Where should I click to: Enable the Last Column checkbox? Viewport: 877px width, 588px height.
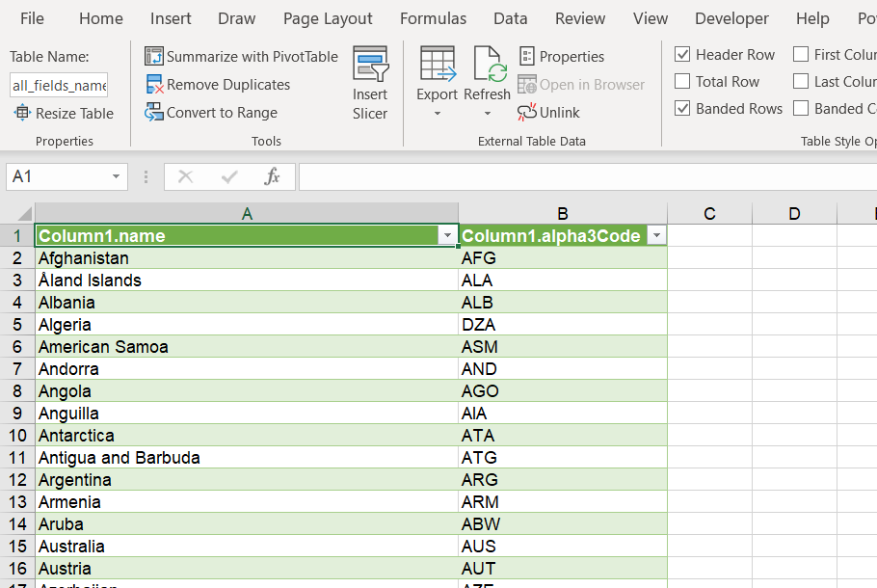(801, 81)
